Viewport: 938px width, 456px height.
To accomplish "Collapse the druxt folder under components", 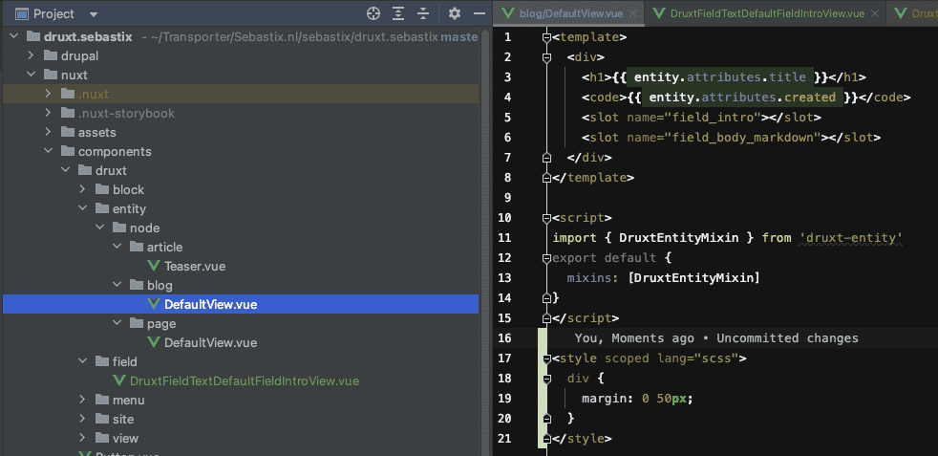I will click(x=66, y=170).
